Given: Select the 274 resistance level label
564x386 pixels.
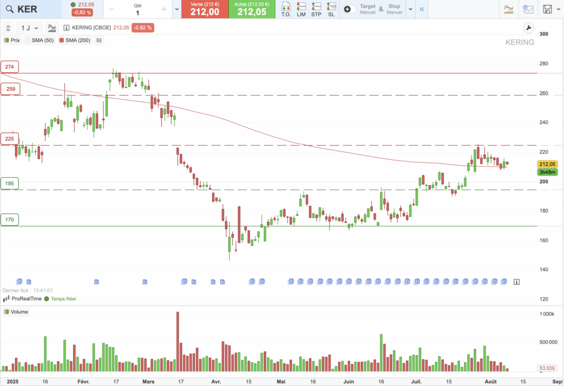Looking at the screenshot, I should 9,67.
